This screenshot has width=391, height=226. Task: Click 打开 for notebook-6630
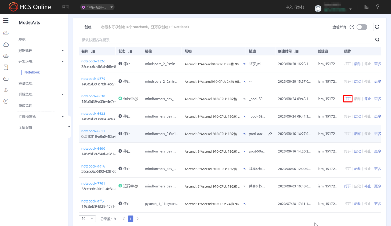tap(348, 99)
